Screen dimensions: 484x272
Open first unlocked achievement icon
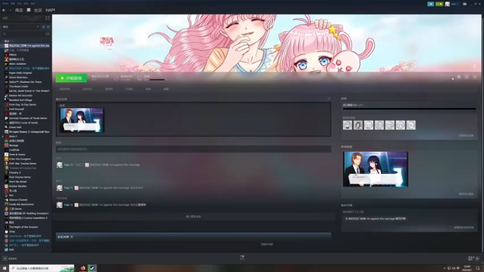point(347,125)
